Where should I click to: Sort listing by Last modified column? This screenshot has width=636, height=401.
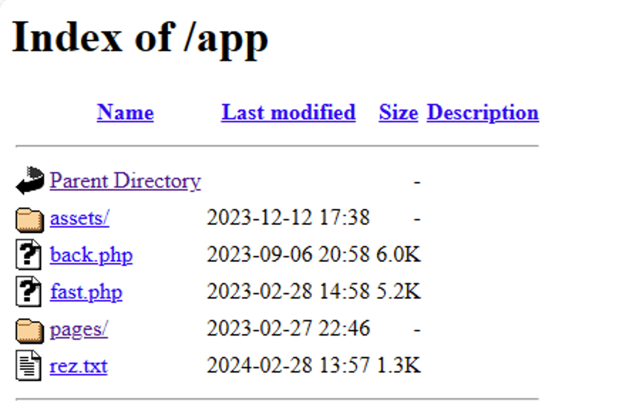pos(288,112)
